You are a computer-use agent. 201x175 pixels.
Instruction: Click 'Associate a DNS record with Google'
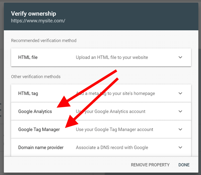[112, 148]
